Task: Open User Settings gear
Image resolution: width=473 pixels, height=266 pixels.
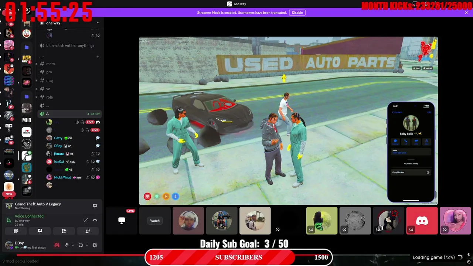Action: [95, 245]
